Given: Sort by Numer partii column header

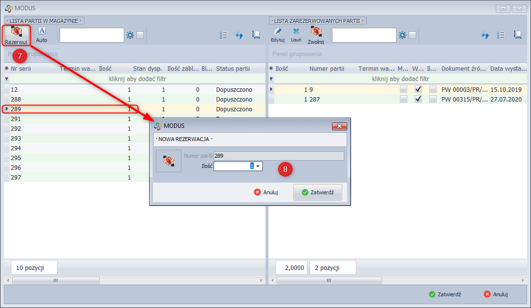Looking at the screenshot, I should point(327,69).
